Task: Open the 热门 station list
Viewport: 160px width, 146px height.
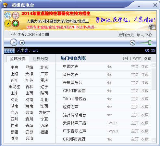Action: coord(127,58)
